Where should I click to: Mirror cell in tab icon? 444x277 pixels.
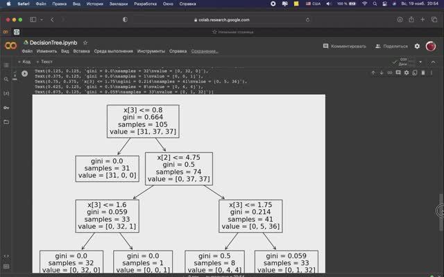coord(415,73)
